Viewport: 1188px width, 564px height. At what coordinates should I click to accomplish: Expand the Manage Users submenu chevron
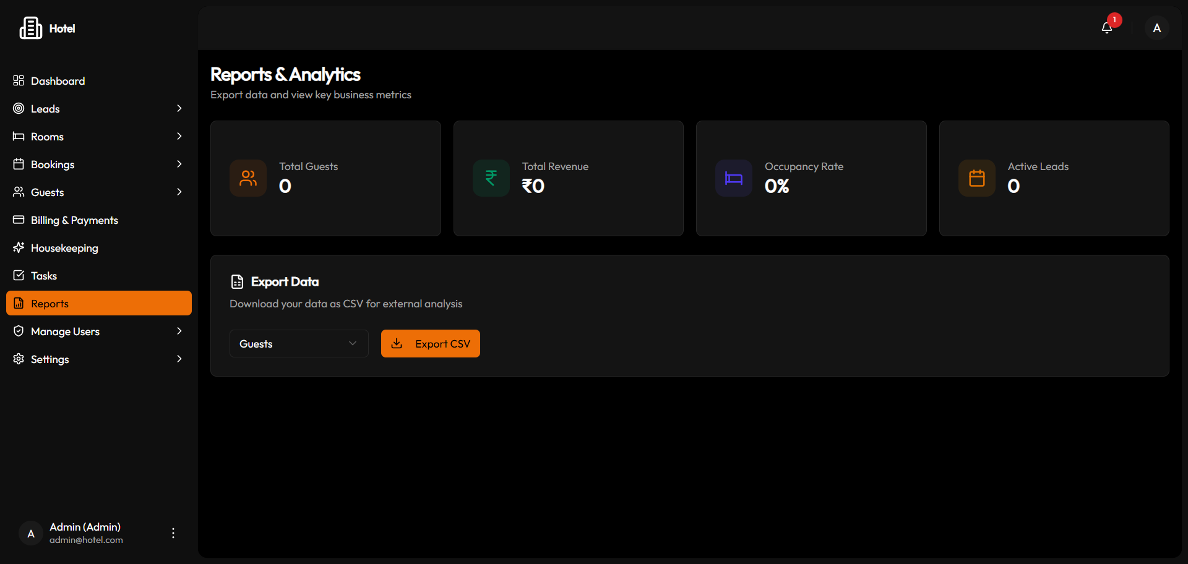tap(179, 331)
